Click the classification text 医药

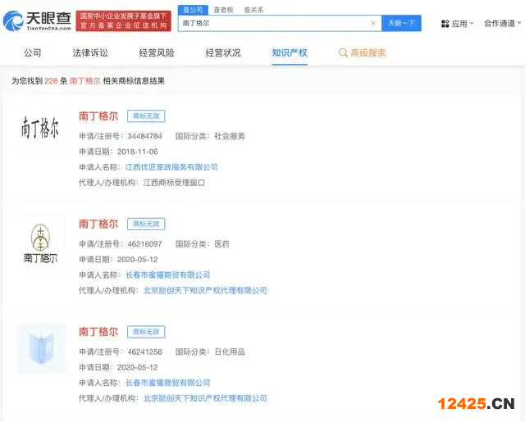(x=222, y=244)
